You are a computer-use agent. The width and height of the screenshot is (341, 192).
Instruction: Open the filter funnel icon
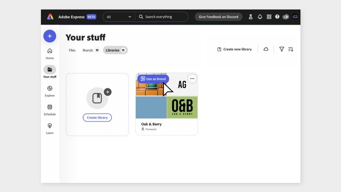click(x=281, y=49)
